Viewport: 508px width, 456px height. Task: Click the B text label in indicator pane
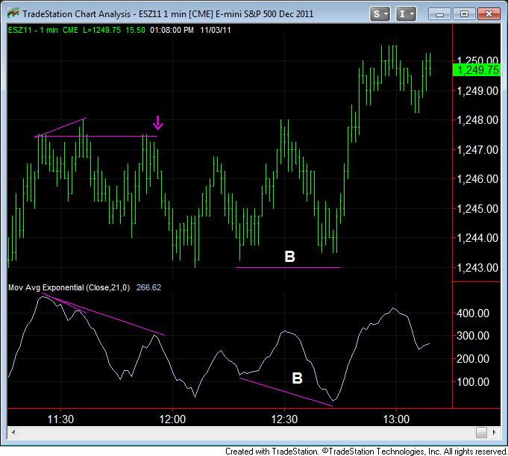(x=297, y=378)
